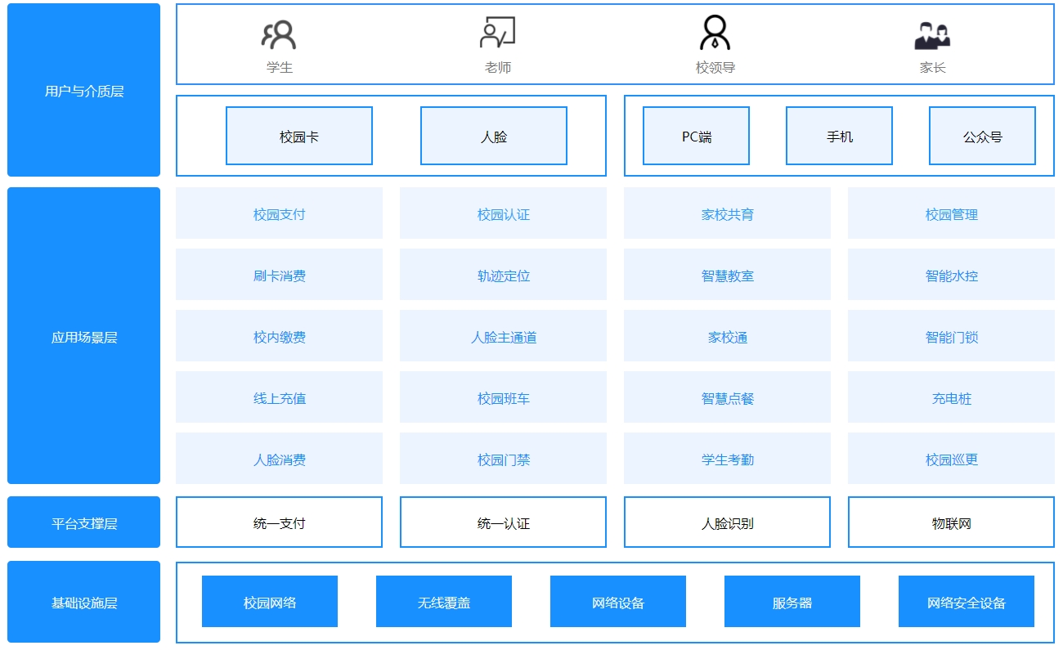Select the 应用场景层 sidebar label
1063x650 pixels.
83,336
